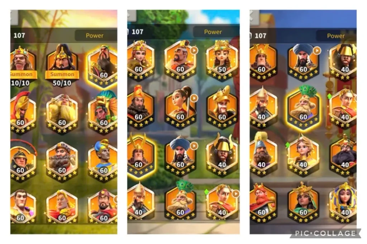367x244 pixels.
Task: Tap play badge on bald bearded commander
Action: tap(194, 50)
